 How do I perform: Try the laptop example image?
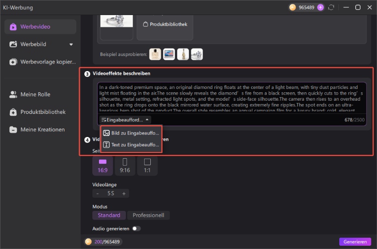(169, 54)
